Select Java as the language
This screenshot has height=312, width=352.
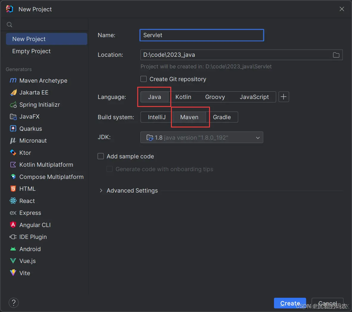pyautogui.click(x=155, y=97)
